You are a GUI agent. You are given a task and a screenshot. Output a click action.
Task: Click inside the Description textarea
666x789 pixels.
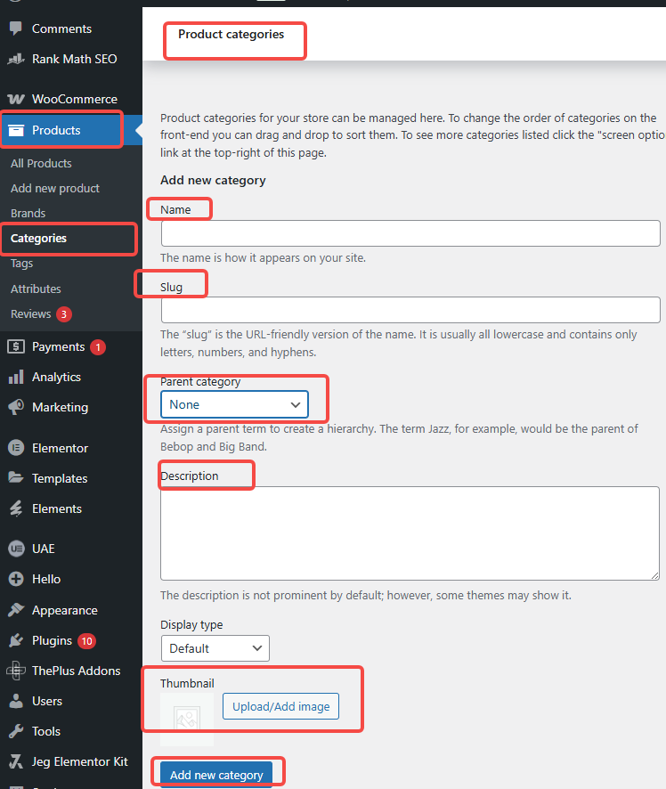click(x=410, y=533)
